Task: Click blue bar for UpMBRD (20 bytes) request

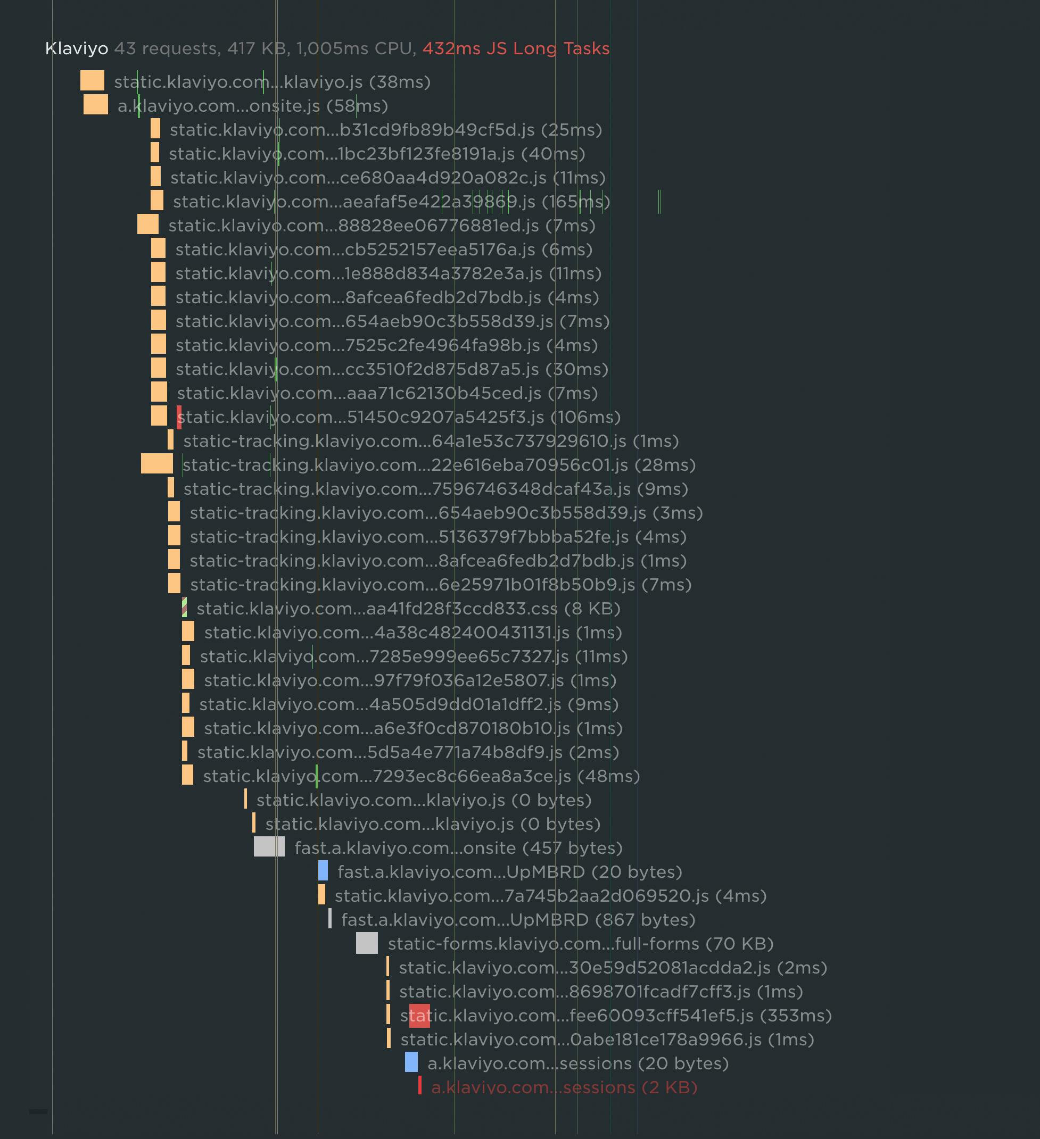Action: pos(323,871)
